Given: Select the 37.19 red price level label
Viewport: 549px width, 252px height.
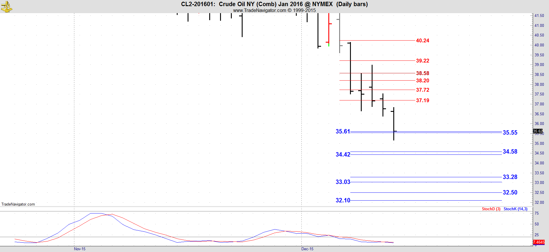Looking at the screenshot, I should point(422,100).
